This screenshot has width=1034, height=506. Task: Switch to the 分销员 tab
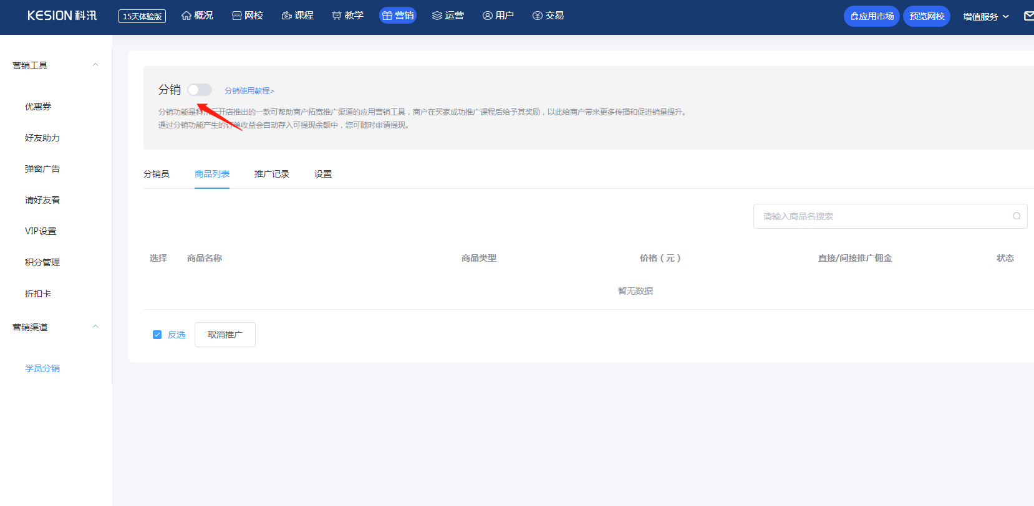coord(157,174)
